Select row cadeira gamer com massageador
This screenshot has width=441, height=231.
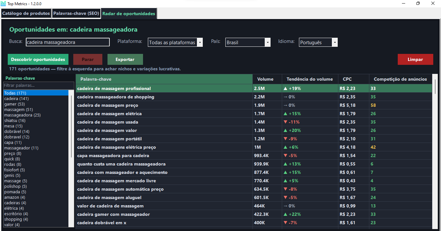coord(254,214)
